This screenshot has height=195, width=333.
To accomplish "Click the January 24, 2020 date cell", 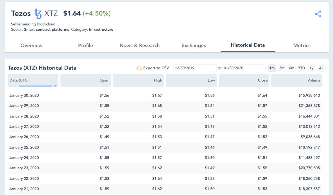I will 24,158.
